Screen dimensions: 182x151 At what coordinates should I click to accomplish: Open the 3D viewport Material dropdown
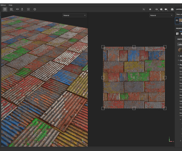[x=74, y=15]
